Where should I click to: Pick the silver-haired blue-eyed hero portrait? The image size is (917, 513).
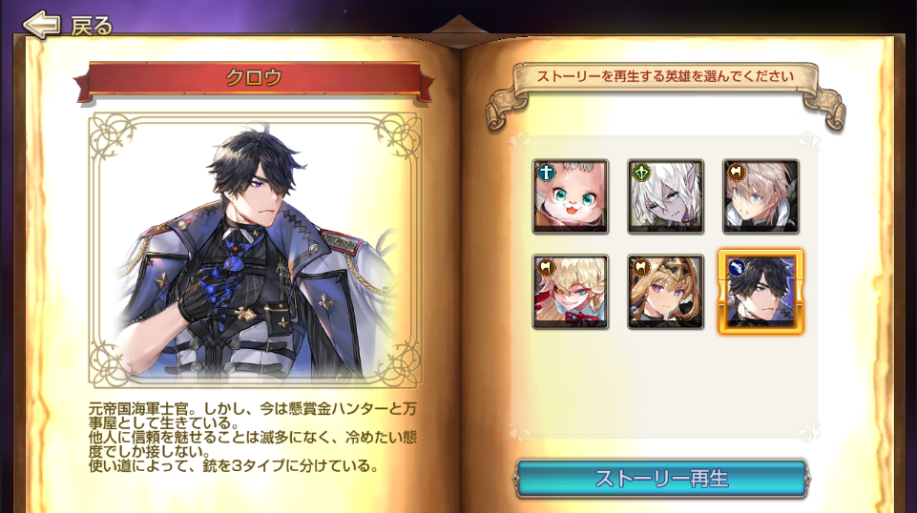(761, 196)
